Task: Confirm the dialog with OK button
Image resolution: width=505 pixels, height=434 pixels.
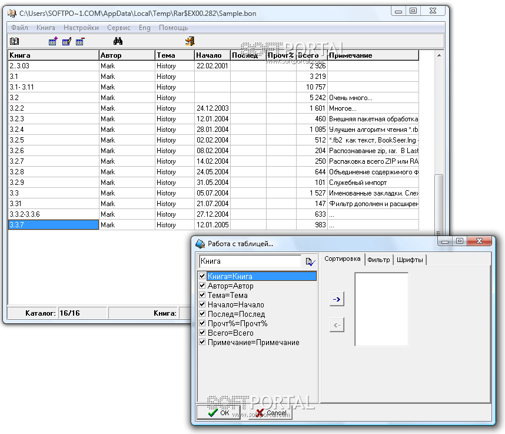Action: point(220,413)
